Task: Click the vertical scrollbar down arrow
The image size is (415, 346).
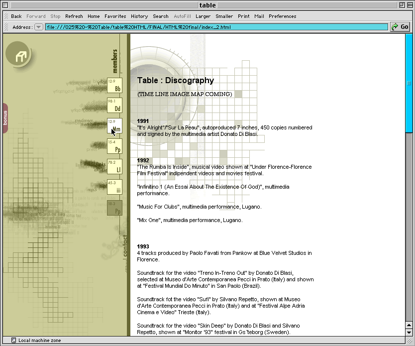Action: [x=409, y=332]
